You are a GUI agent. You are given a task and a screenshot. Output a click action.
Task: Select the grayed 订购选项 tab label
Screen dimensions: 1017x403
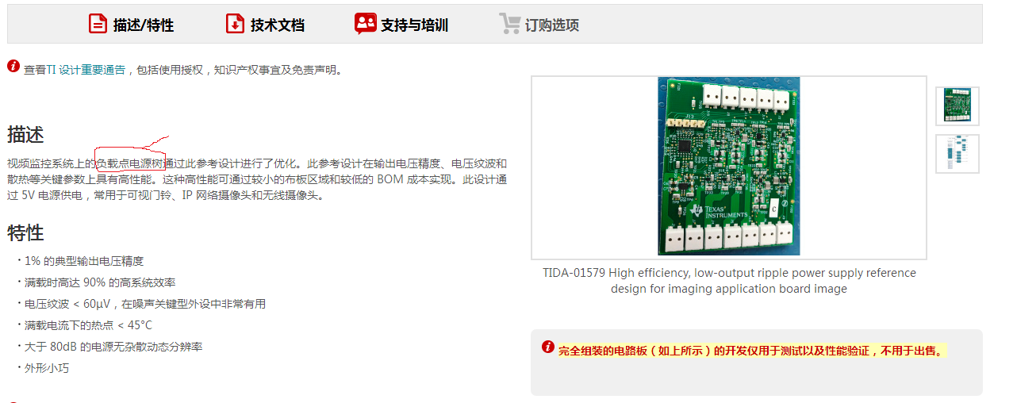click(x=552, y=25)
